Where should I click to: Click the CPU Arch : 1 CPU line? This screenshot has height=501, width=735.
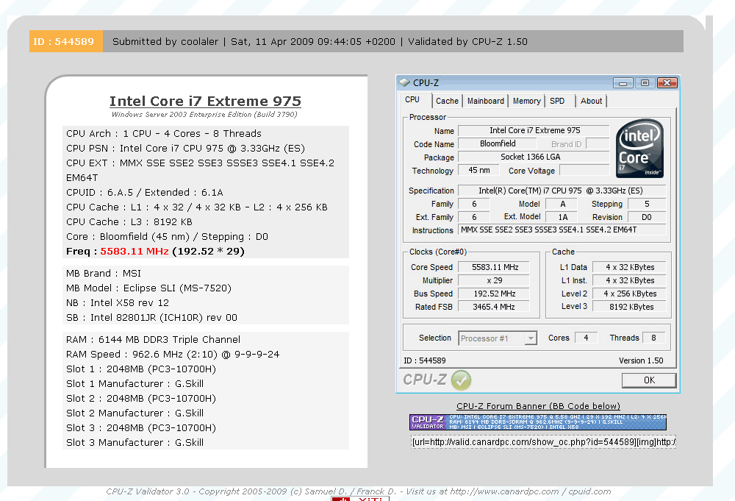click(x=164, y=134)
